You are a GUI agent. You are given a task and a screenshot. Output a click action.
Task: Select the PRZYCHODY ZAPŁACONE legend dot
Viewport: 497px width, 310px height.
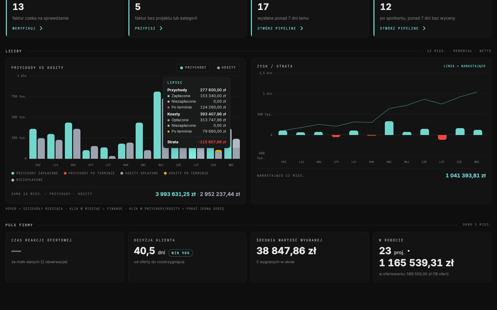coord(13,173)
